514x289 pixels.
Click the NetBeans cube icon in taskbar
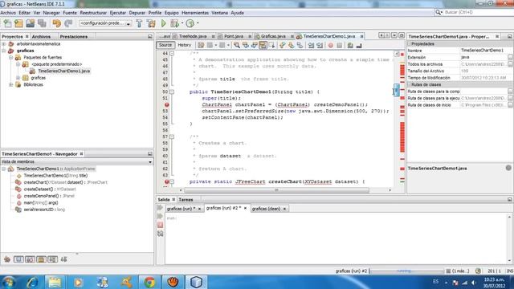[x=196, y=282]
